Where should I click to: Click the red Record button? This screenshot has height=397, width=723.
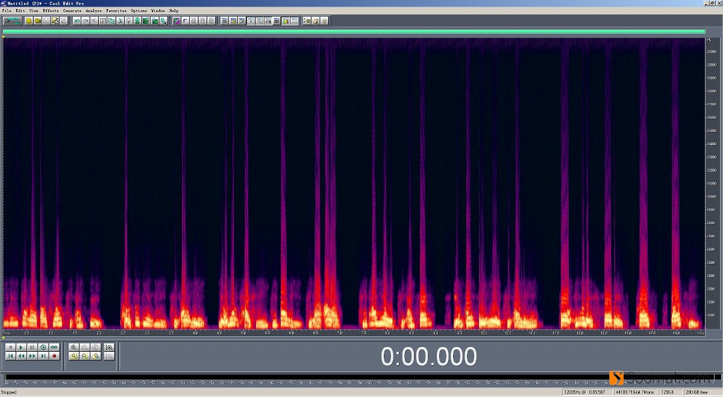[54, 356]
